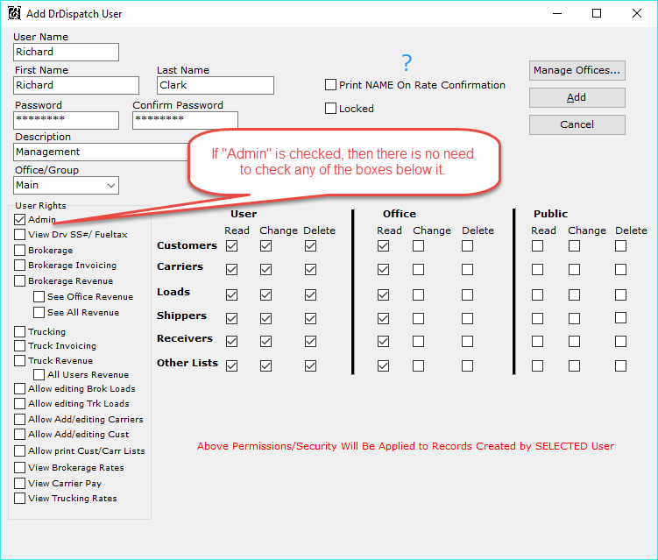
Task: Uncheck Customers User Change permission
Action: tap(265, 245)
